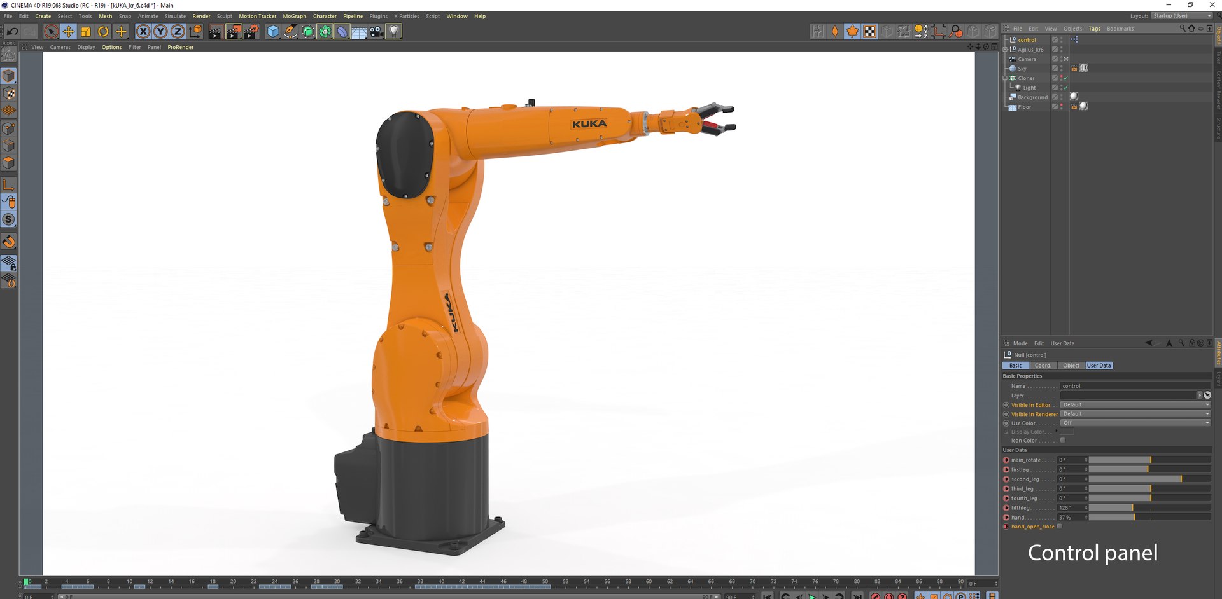
Task: Add a Light object from toolbar
Action: point(394,31)
